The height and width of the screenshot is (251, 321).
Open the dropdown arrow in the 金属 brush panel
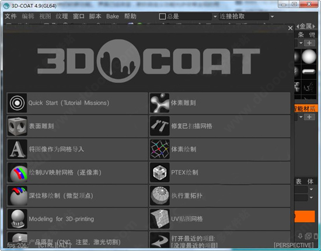(301, 43)
